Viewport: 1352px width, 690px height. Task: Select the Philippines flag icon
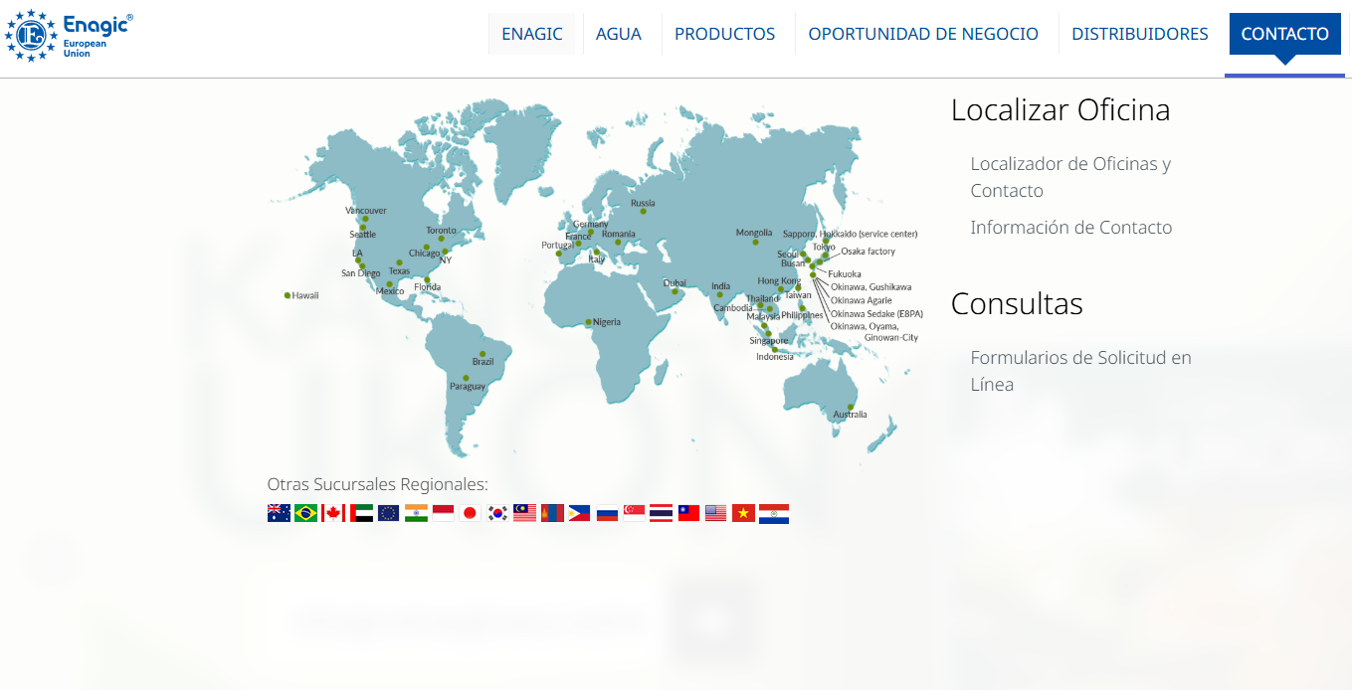pyautogui.click(x=580, y=513)
